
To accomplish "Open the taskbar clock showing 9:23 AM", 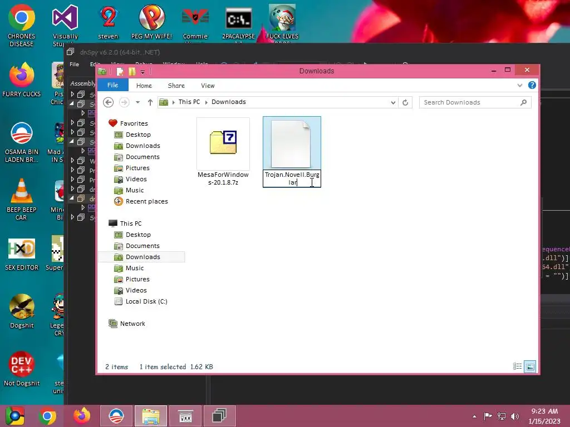I will pos(544,416).
